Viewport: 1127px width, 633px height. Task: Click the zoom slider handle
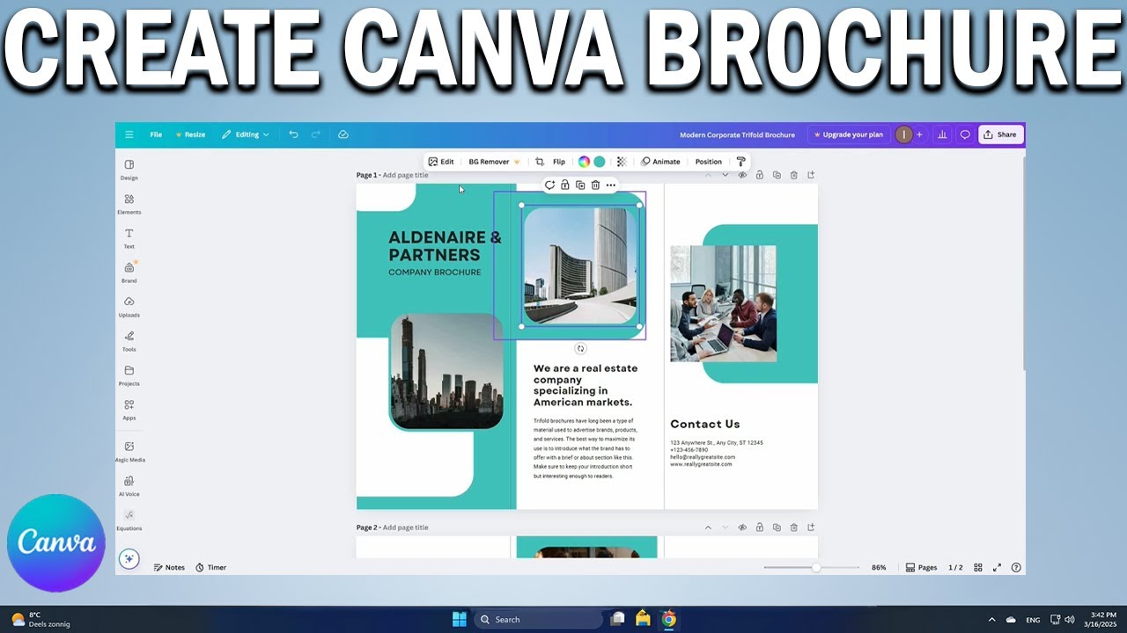tap(816, 568)
